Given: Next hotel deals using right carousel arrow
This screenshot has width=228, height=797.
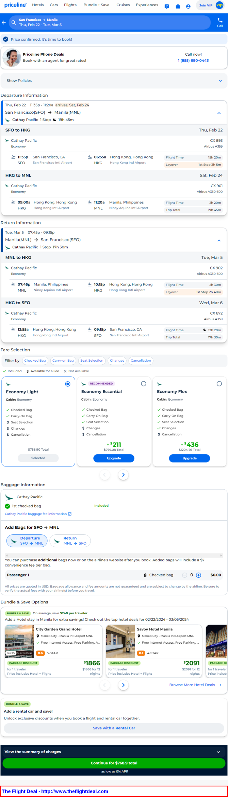Looking at the screenshot, I should coord(123,685).
